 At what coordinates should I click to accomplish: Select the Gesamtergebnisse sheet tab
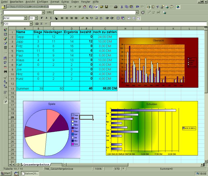[x=36, y=165]
